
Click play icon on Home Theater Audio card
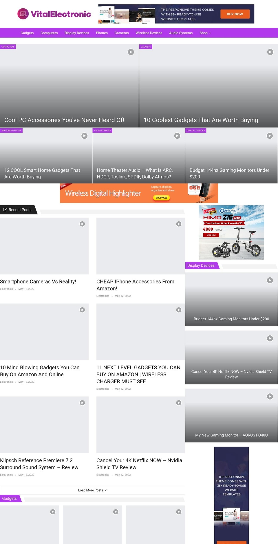coord(177,136)
